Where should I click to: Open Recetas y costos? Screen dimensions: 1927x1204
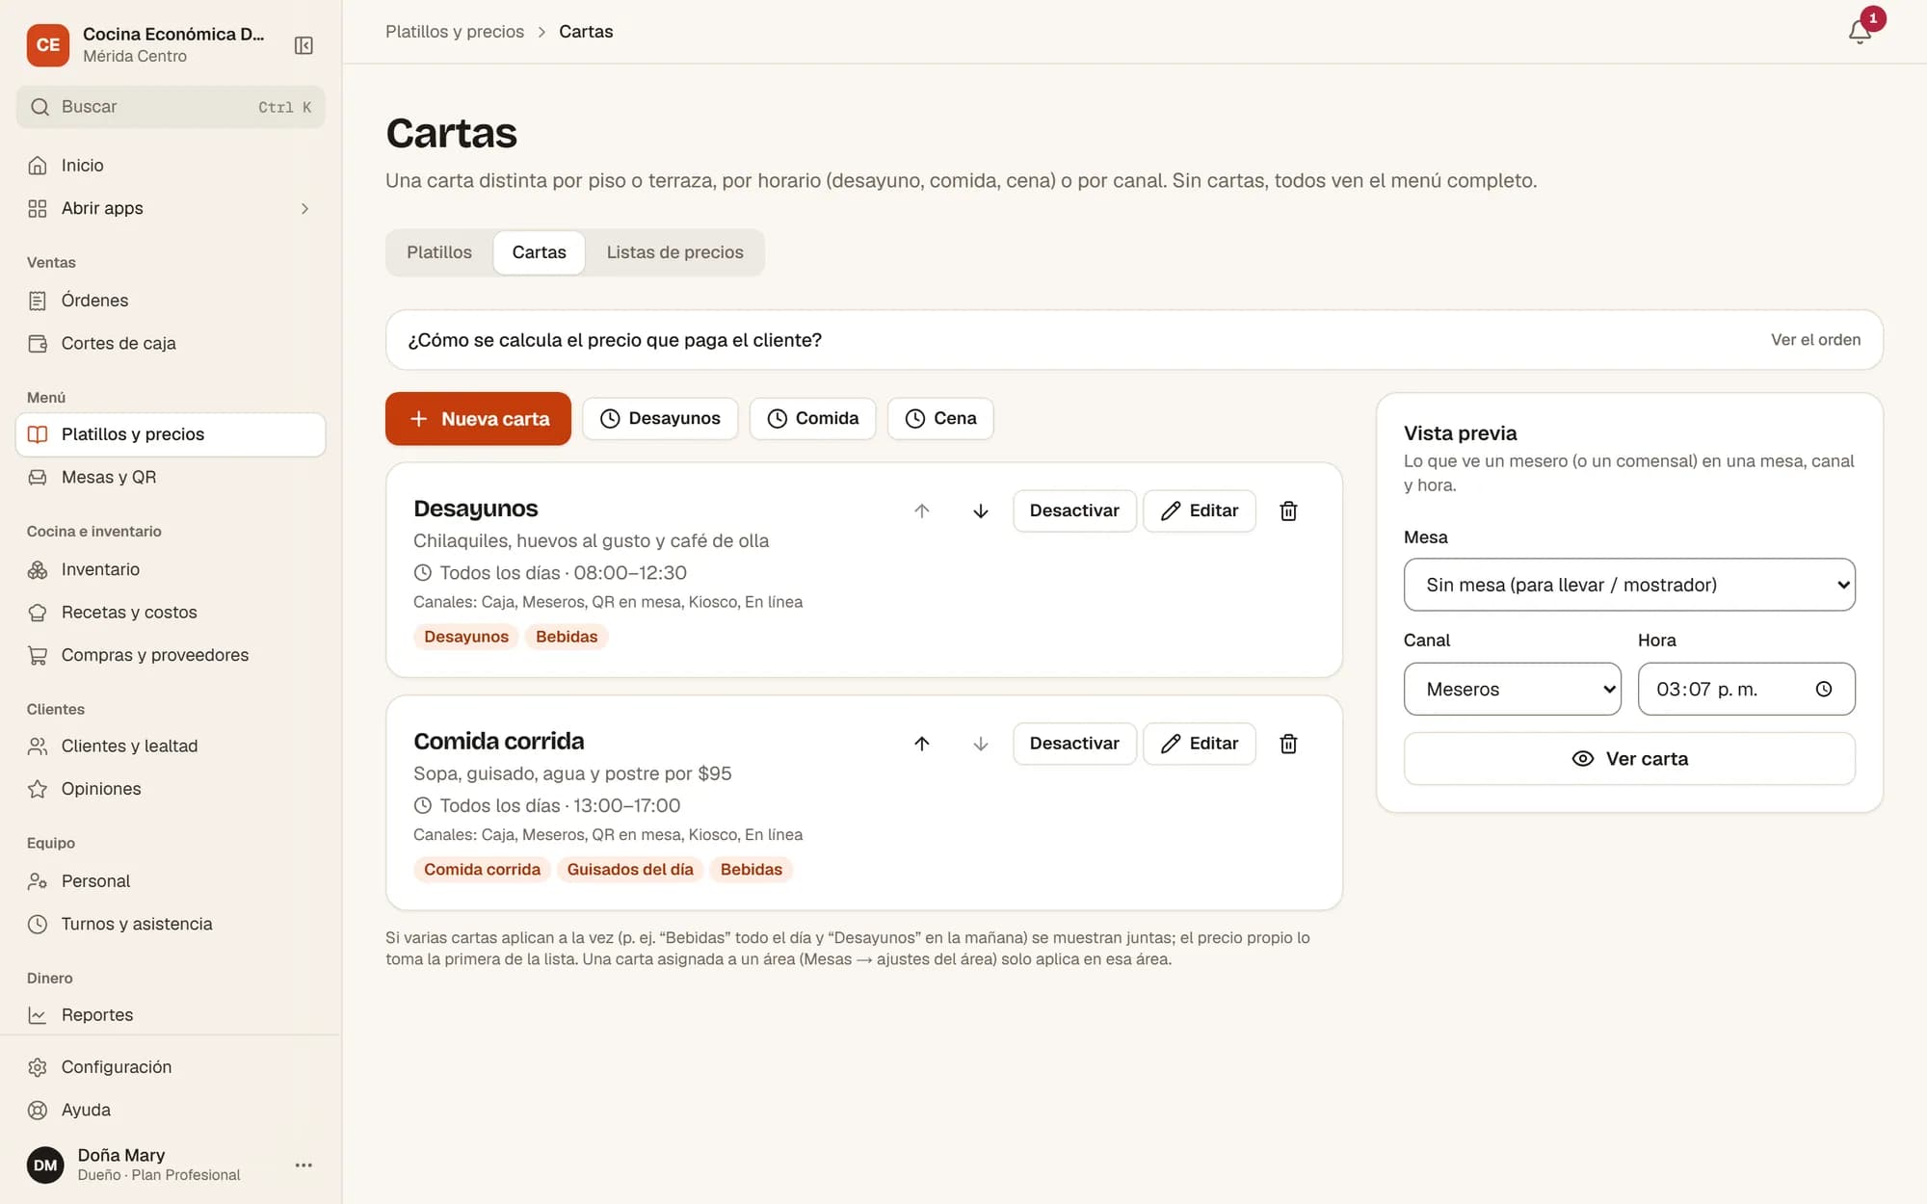pos(171,612)
